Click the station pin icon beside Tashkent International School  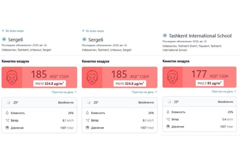(165, 35)
